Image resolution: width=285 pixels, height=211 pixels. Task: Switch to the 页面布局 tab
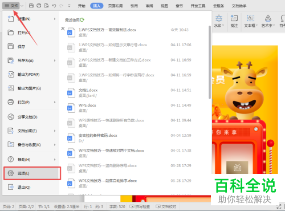(115, 6)
